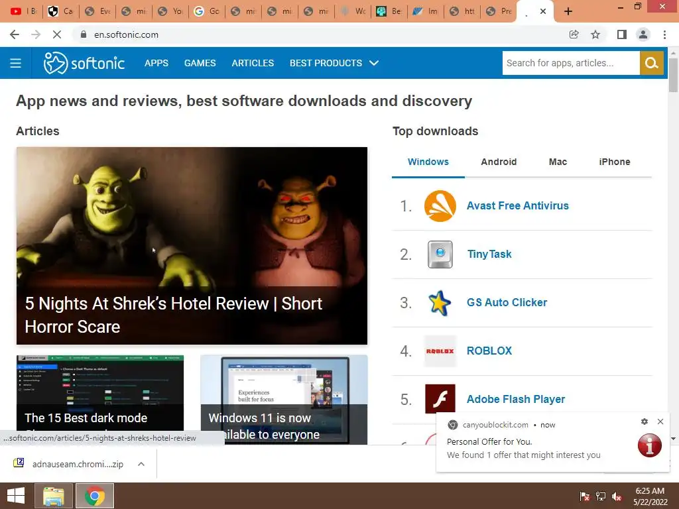Click the share page icon
The image size is (679, 509).
click(574, 34)
